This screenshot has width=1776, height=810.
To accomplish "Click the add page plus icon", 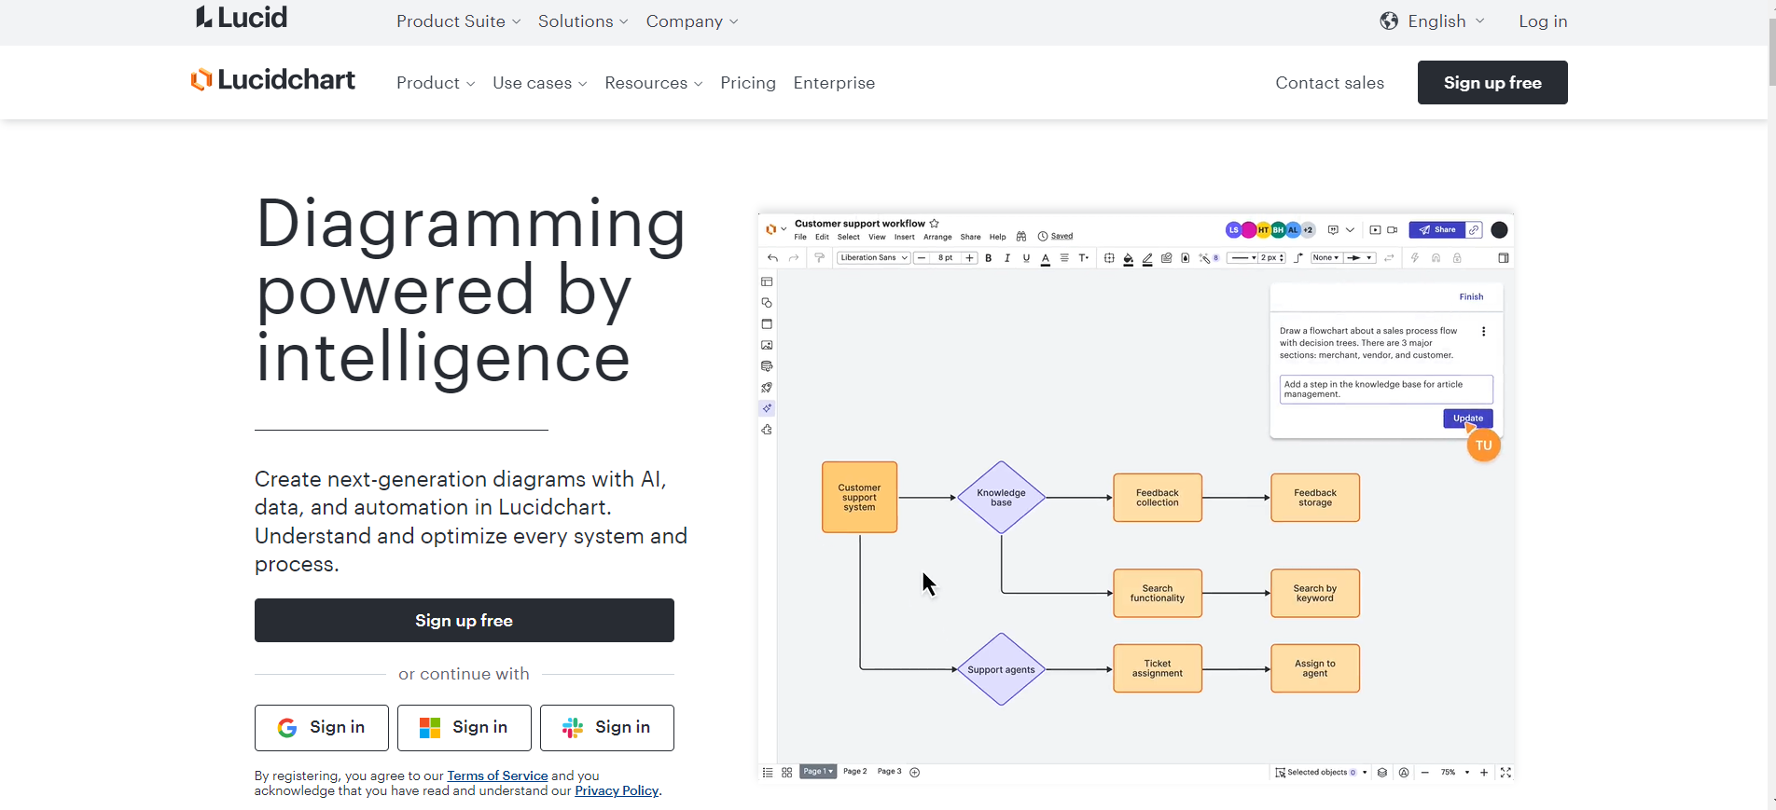I will coord(915,773).
